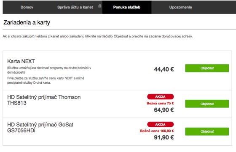Click the 64,90 € price
Viewport: 236px width, 152px height.
pyautogui.click(x=164, y=110)
